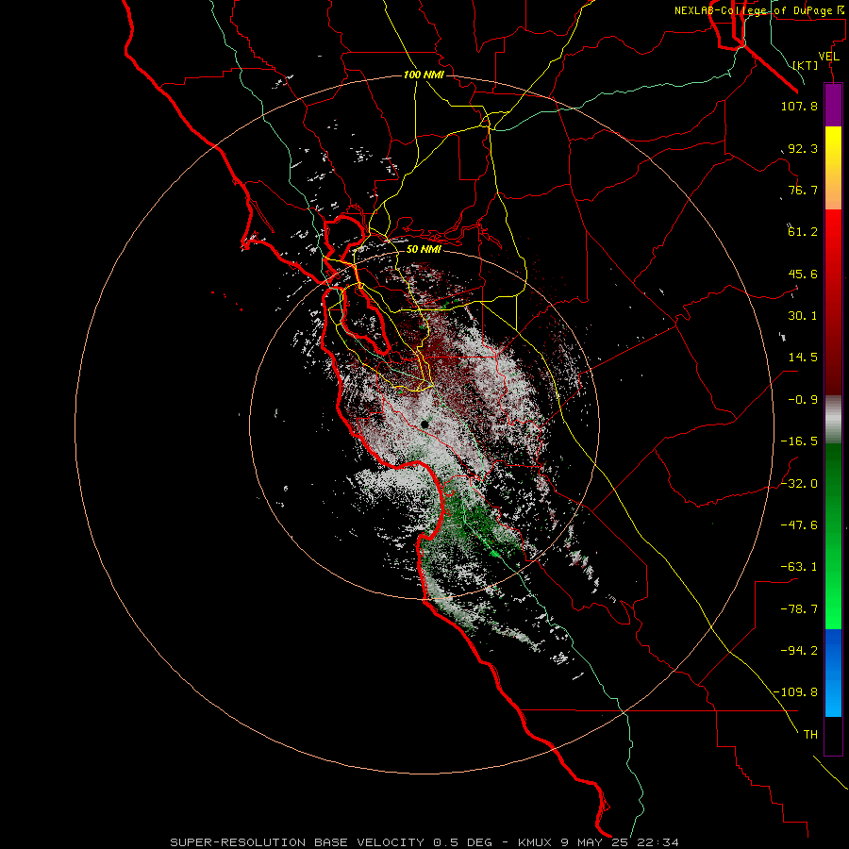
Task: Select the 30.1 scale value
Action: (x=803, y=316)
